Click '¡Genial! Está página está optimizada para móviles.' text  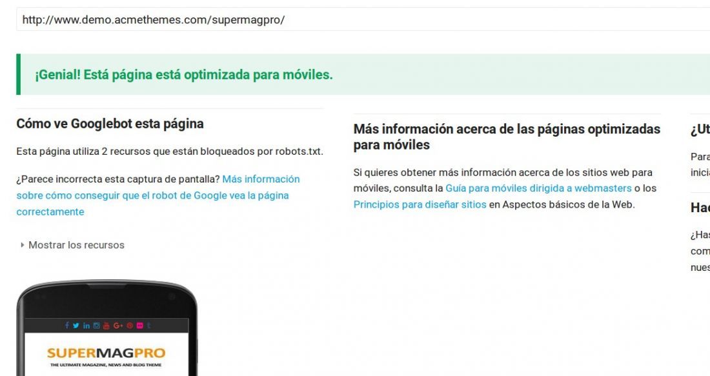tap(184, 74)
